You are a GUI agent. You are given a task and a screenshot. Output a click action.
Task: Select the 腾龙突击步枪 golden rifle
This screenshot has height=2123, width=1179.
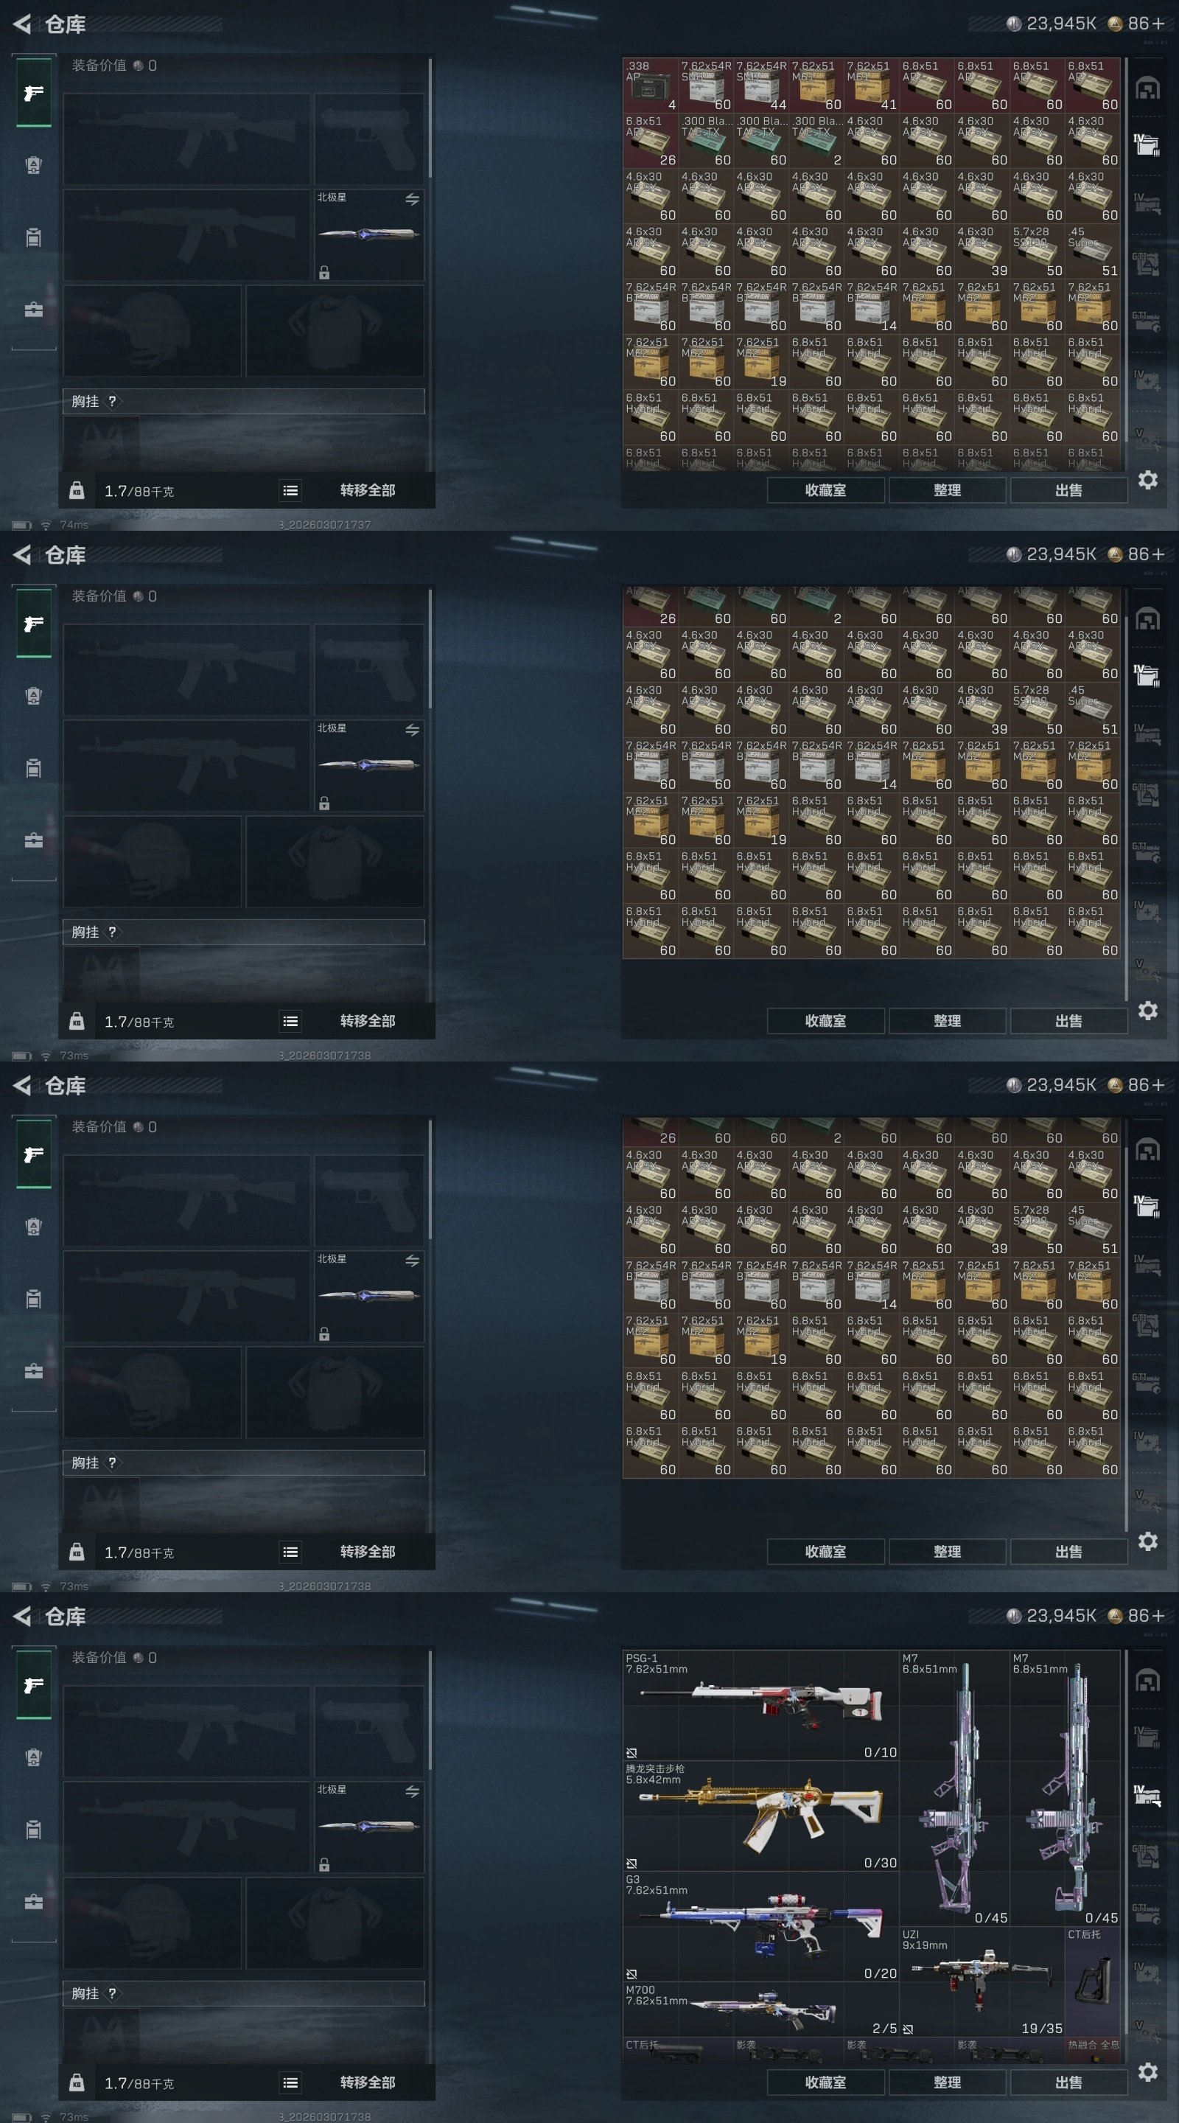[x=760, y=1817]
